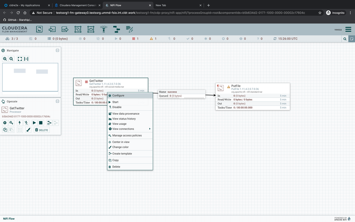Click the browser home icon
Image resolution: width=355 pixels, height=222 pixels.
(x=25, y=13)
